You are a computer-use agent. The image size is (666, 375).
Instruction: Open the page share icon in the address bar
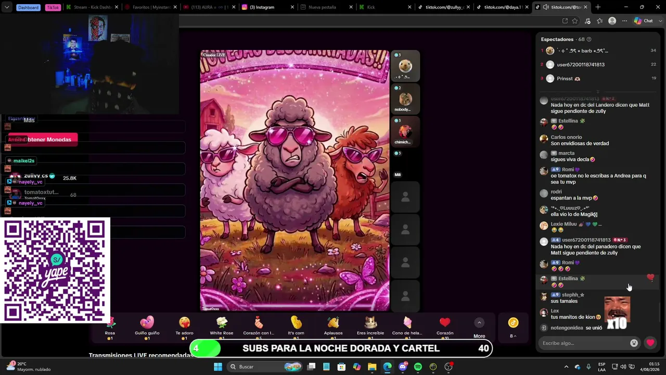(x=565, y=21)
